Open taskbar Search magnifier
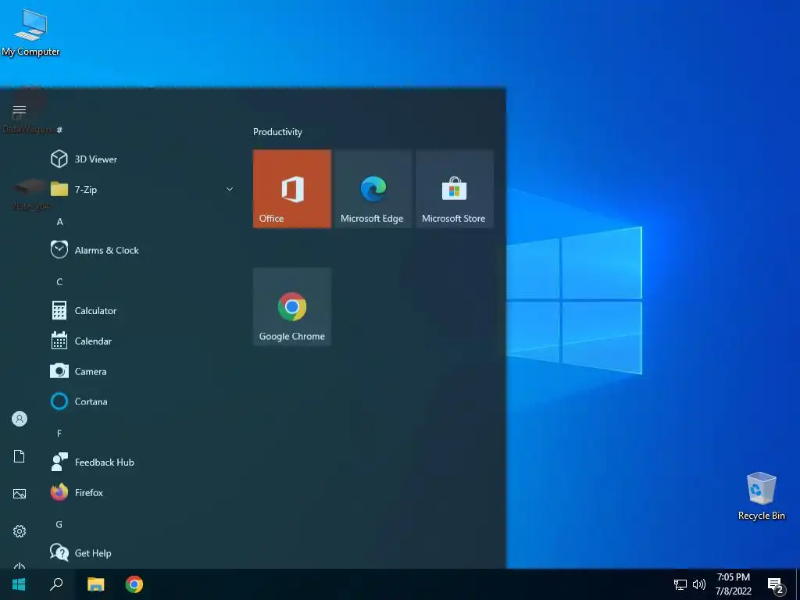The height and width of the screenshot is (600, 800). coord(56,584)
